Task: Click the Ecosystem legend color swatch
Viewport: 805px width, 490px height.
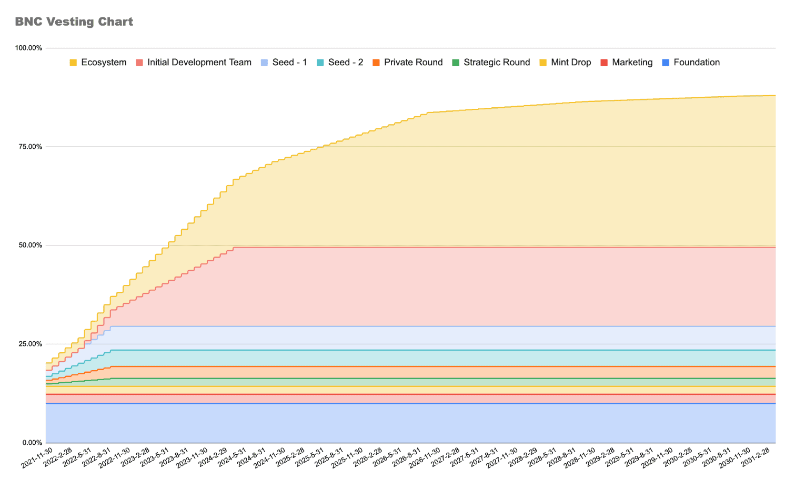Action: [x=73, y=63]
